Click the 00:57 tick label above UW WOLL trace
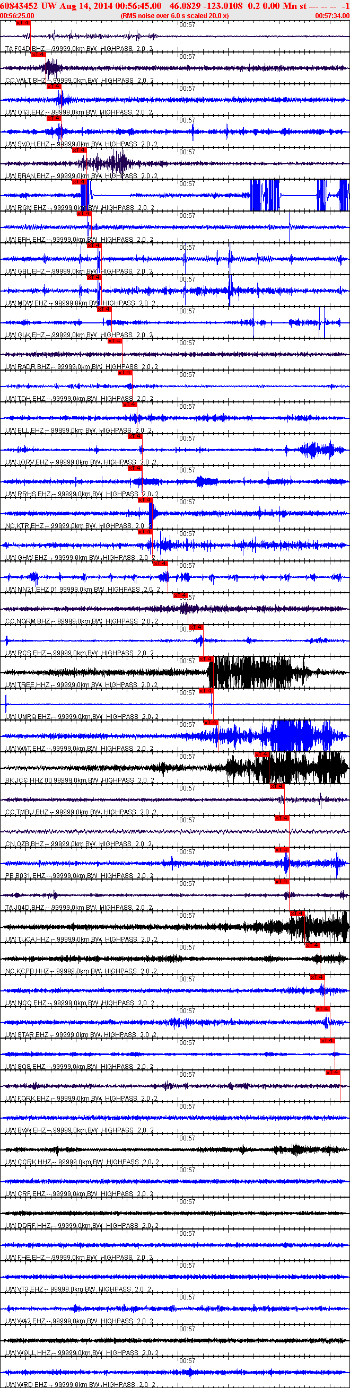 click(x=188, y=1329)
